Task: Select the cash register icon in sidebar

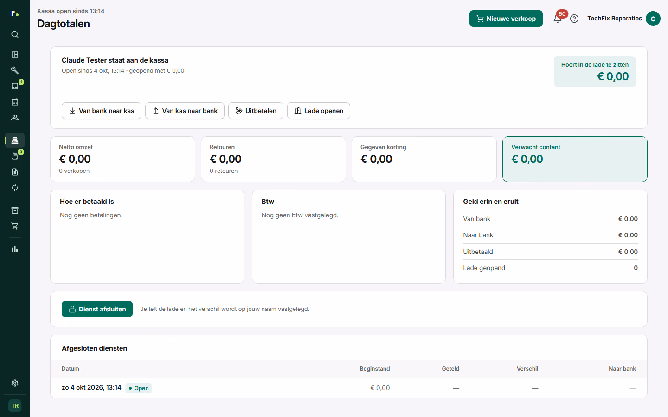Action: (x=15, y=140)
